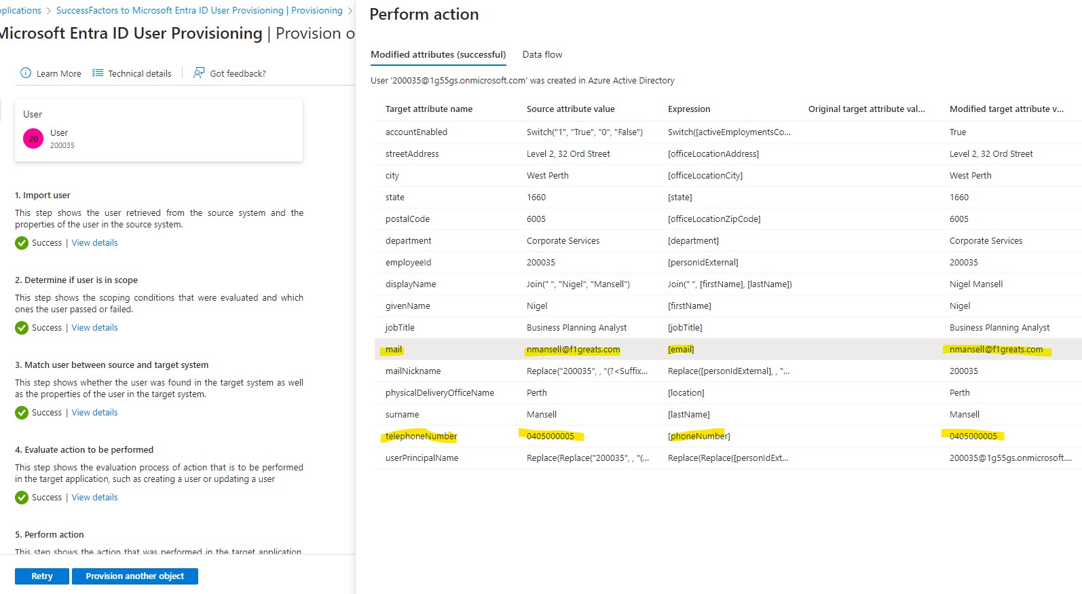
Task: View details for Match user between systems
Action: 94,412
